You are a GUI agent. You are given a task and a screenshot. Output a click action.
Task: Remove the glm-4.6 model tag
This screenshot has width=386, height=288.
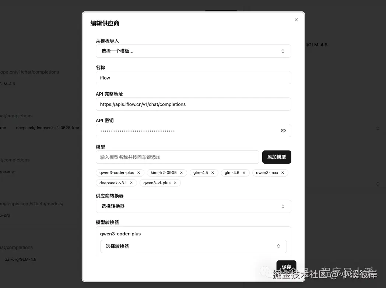(244, 173)
